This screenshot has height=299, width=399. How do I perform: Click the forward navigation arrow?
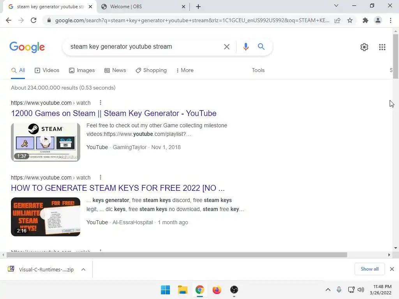click(21, 20)
